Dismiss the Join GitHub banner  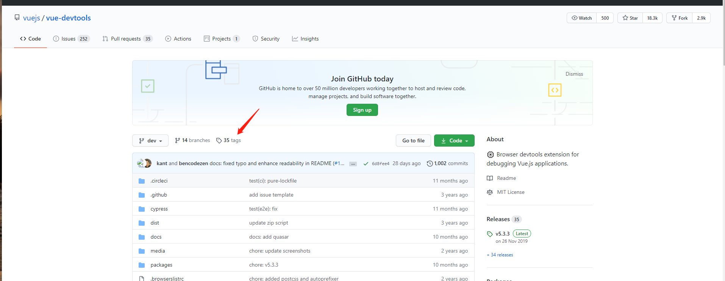click(574, 74)
